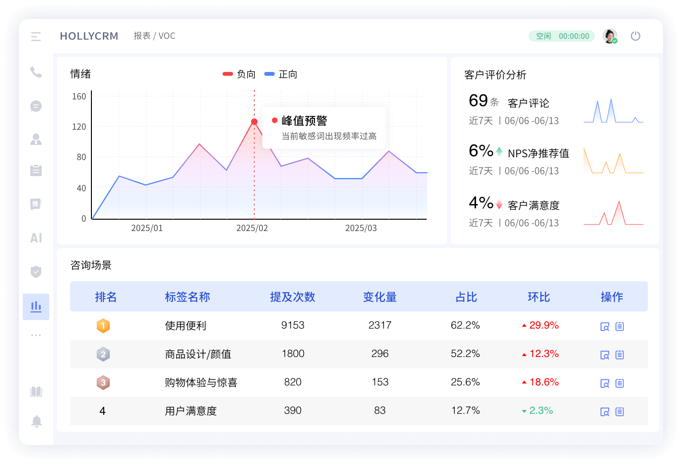Select the chat messages icon in sidebar
The width and height of the screenshot is (682, 464).
[x=36, y=106]
